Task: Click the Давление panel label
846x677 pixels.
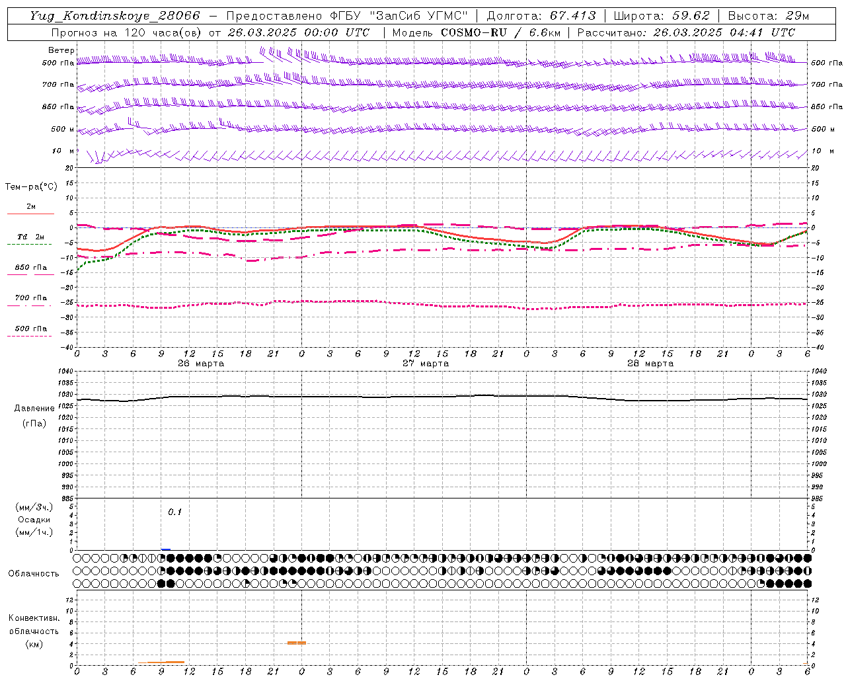Action: click(34, 409)
